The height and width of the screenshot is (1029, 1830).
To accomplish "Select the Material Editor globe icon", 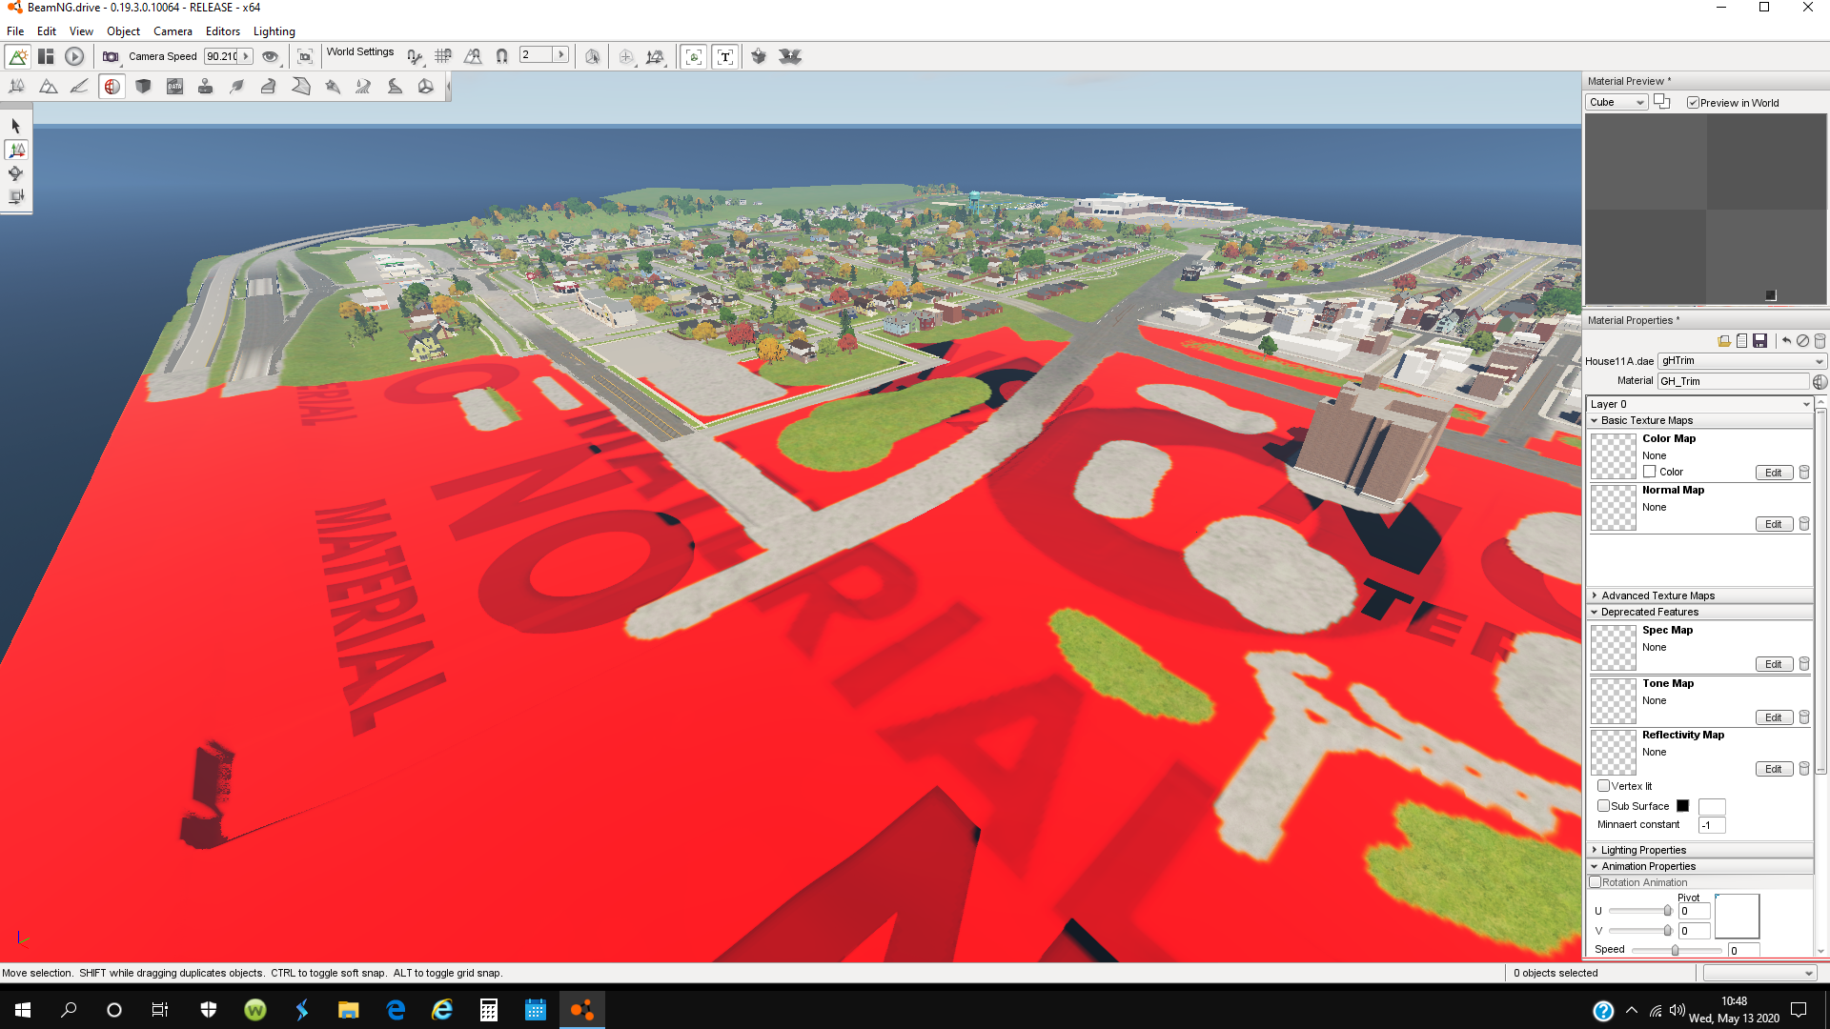I will point(112,87).
